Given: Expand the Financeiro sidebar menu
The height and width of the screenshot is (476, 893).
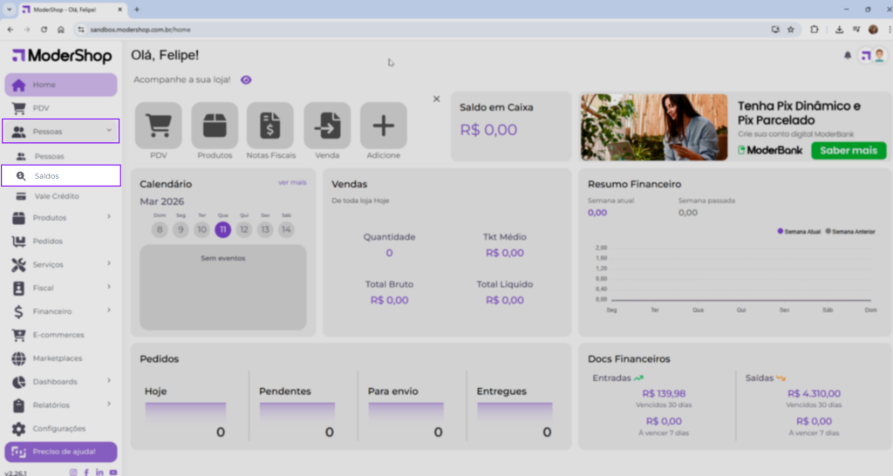Looking at the screenshot, I should [x=108, y=311].
